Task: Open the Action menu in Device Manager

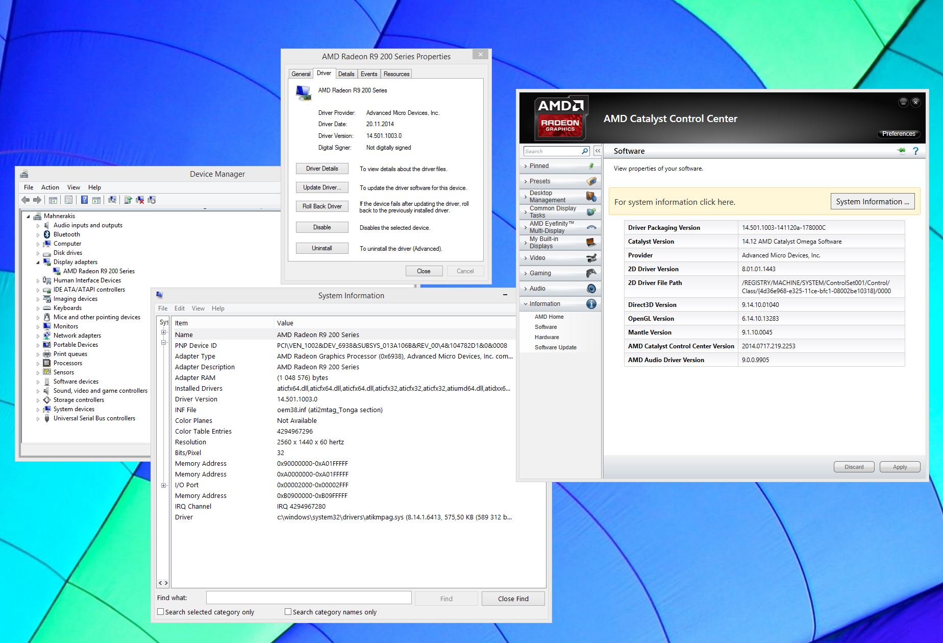Action: click(x=50, y=187)
